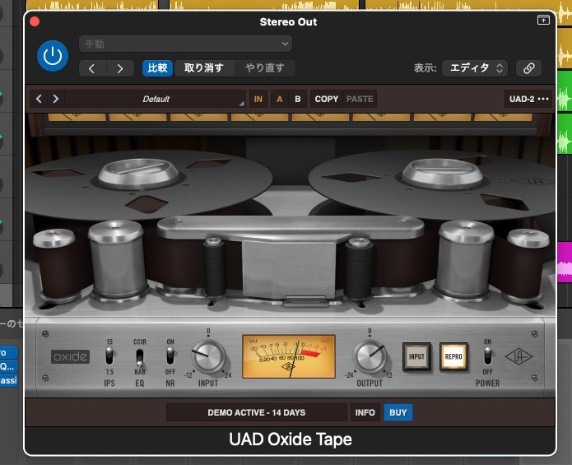Screen dimensions: 572x465
Task: Click the INFO button
Action: pyautogui.click(x=365, y=412)
